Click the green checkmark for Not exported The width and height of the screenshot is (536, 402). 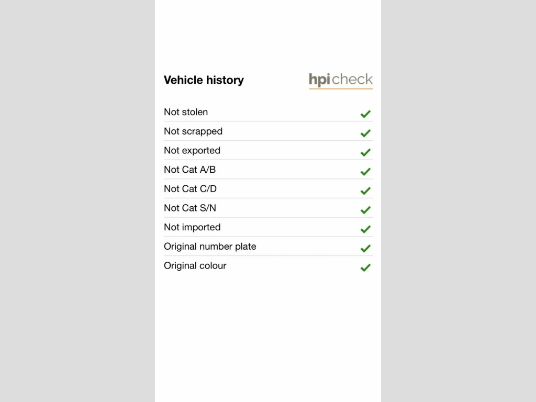point(365,152)
